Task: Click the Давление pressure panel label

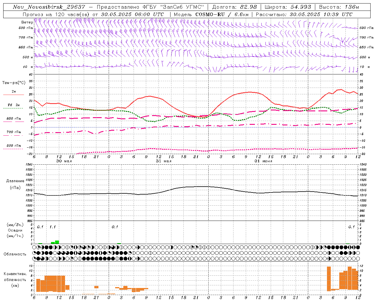Action: [15, 181]
